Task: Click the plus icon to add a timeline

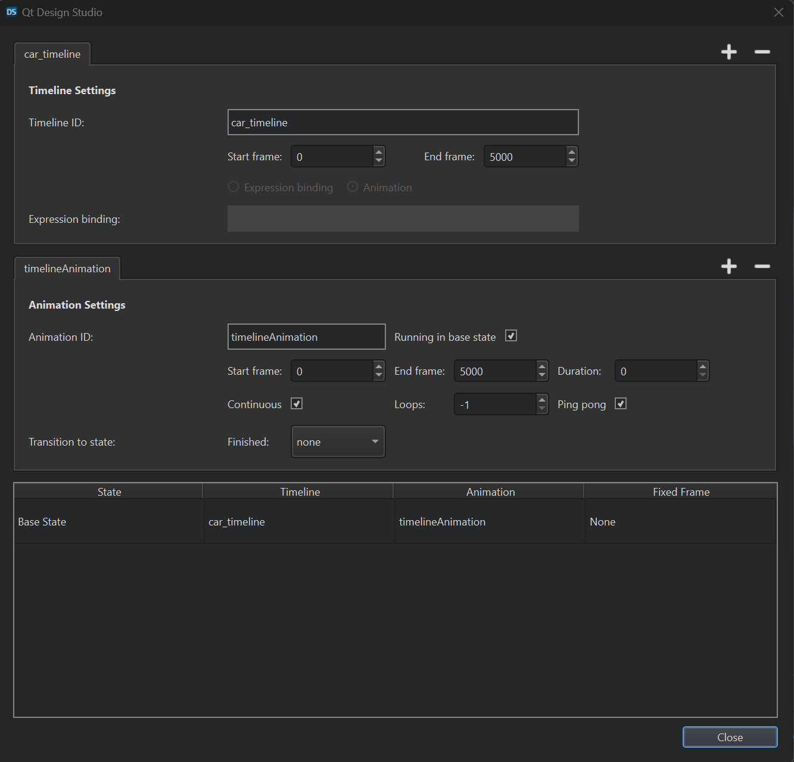Action: [x=728, y=52]
